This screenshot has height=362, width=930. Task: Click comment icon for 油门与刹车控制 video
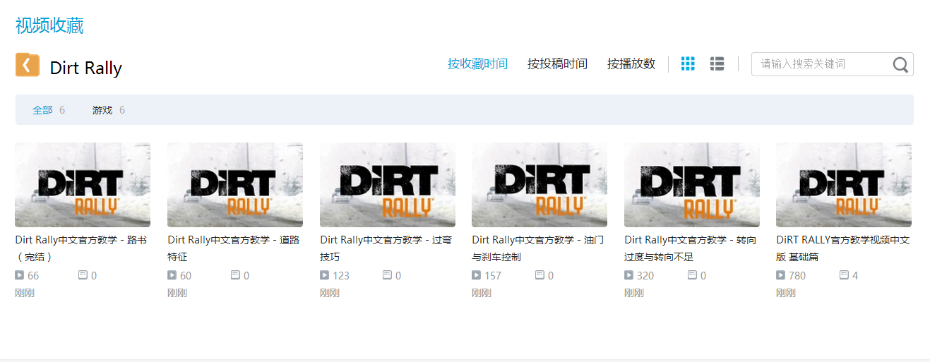[539, 275]
